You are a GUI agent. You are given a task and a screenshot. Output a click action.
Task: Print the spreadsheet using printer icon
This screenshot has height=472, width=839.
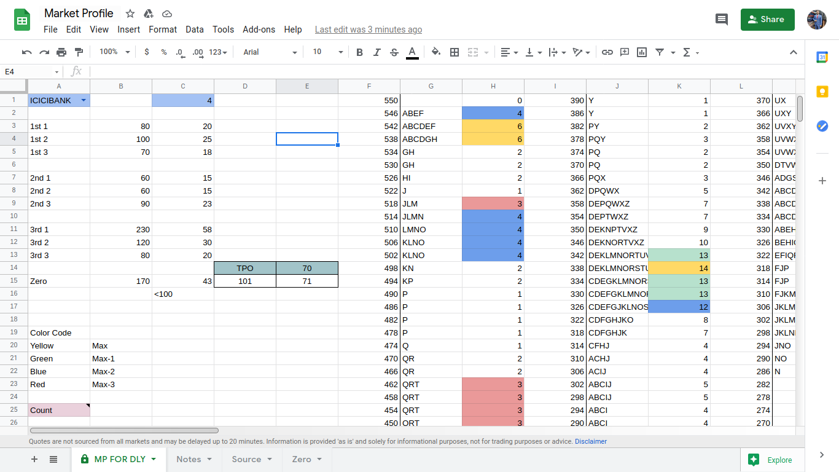(61, 52)
